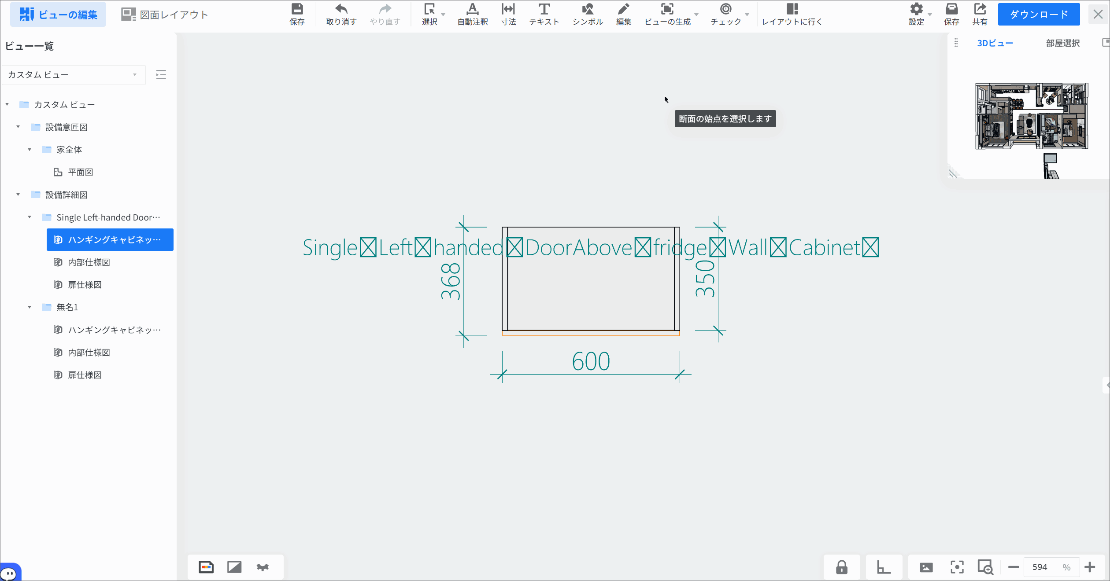Switch to 図面レイアウト tab
Viewport: 1110px width, 581px height.
pos(165,15)
